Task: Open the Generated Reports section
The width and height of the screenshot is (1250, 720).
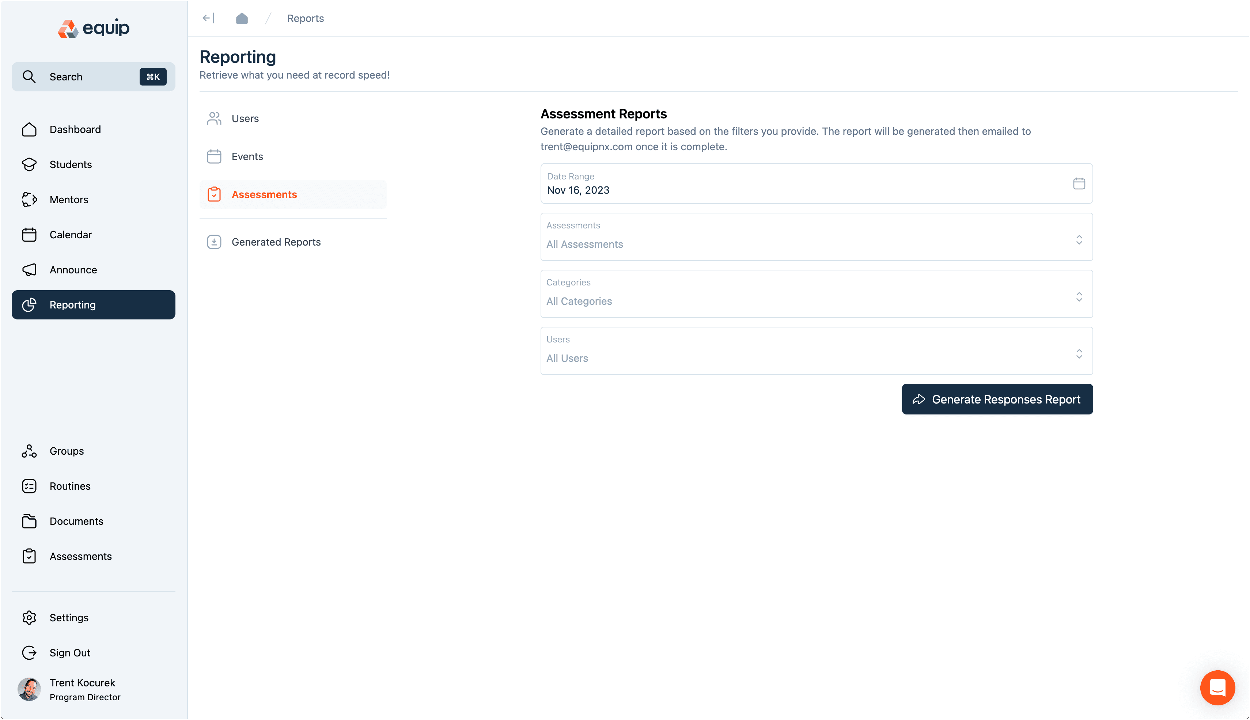Action: point(276,242)
